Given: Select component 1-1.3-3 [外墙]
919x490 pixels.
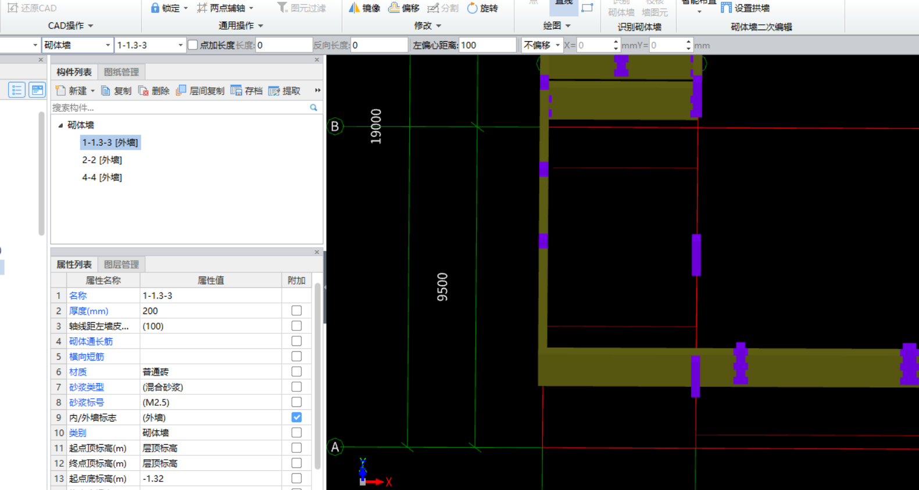Looking at the screenshot, I should pos(110,142).
